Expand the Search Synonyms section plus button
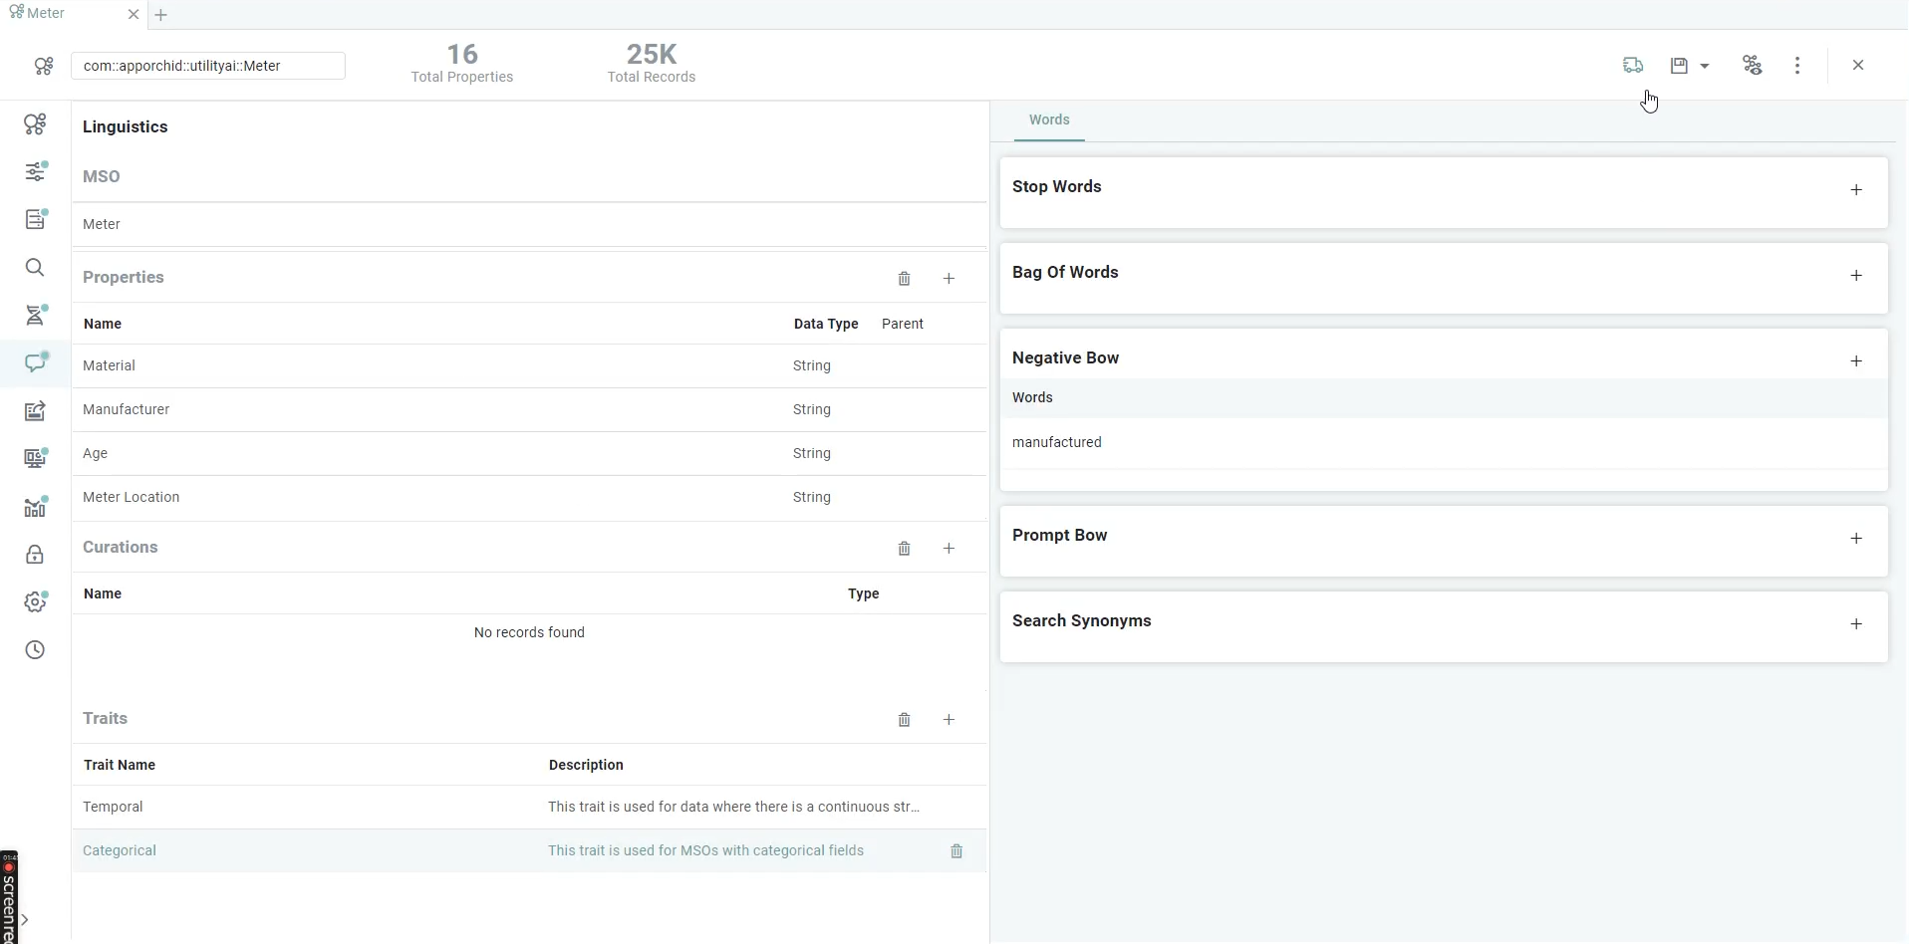The height and width of the screenshot is (944, 1909). coord(1856,624)
